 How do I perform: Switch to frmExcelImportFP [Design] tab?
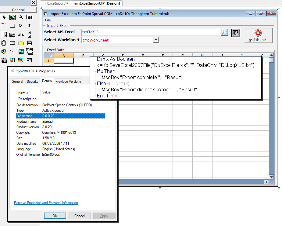click(x=97, y=3)
